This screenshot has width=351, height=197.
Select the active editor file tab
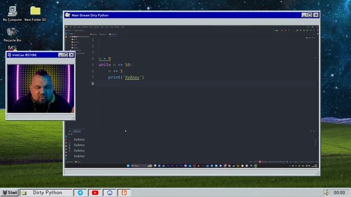point(113,34)
